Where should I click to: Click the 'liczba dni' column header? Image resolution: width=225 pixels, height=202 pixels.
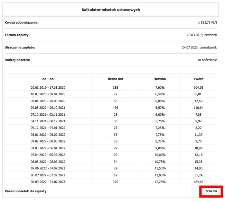click(115, 79)
